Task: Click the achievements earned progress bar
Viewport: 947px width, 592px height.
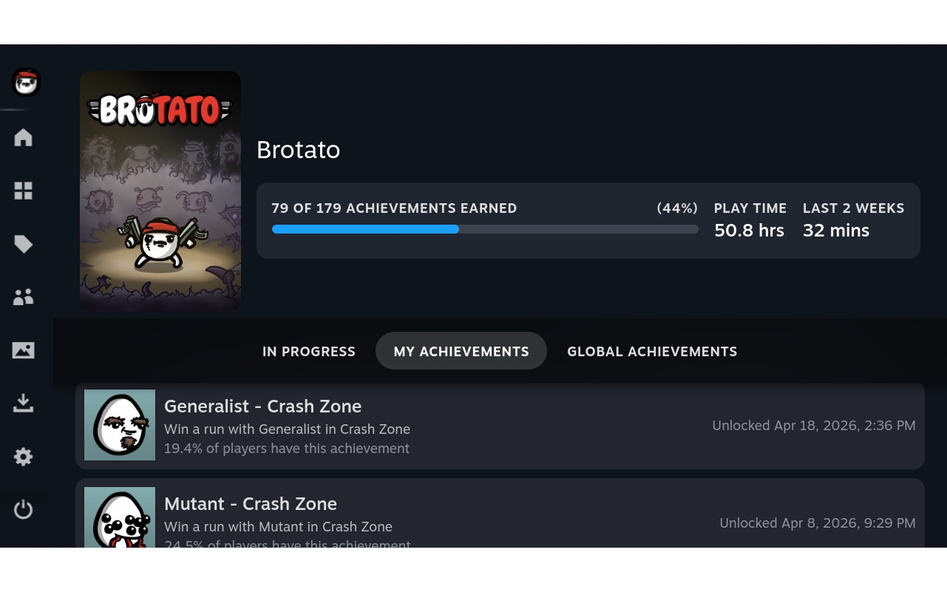Action: pos(485,229)
